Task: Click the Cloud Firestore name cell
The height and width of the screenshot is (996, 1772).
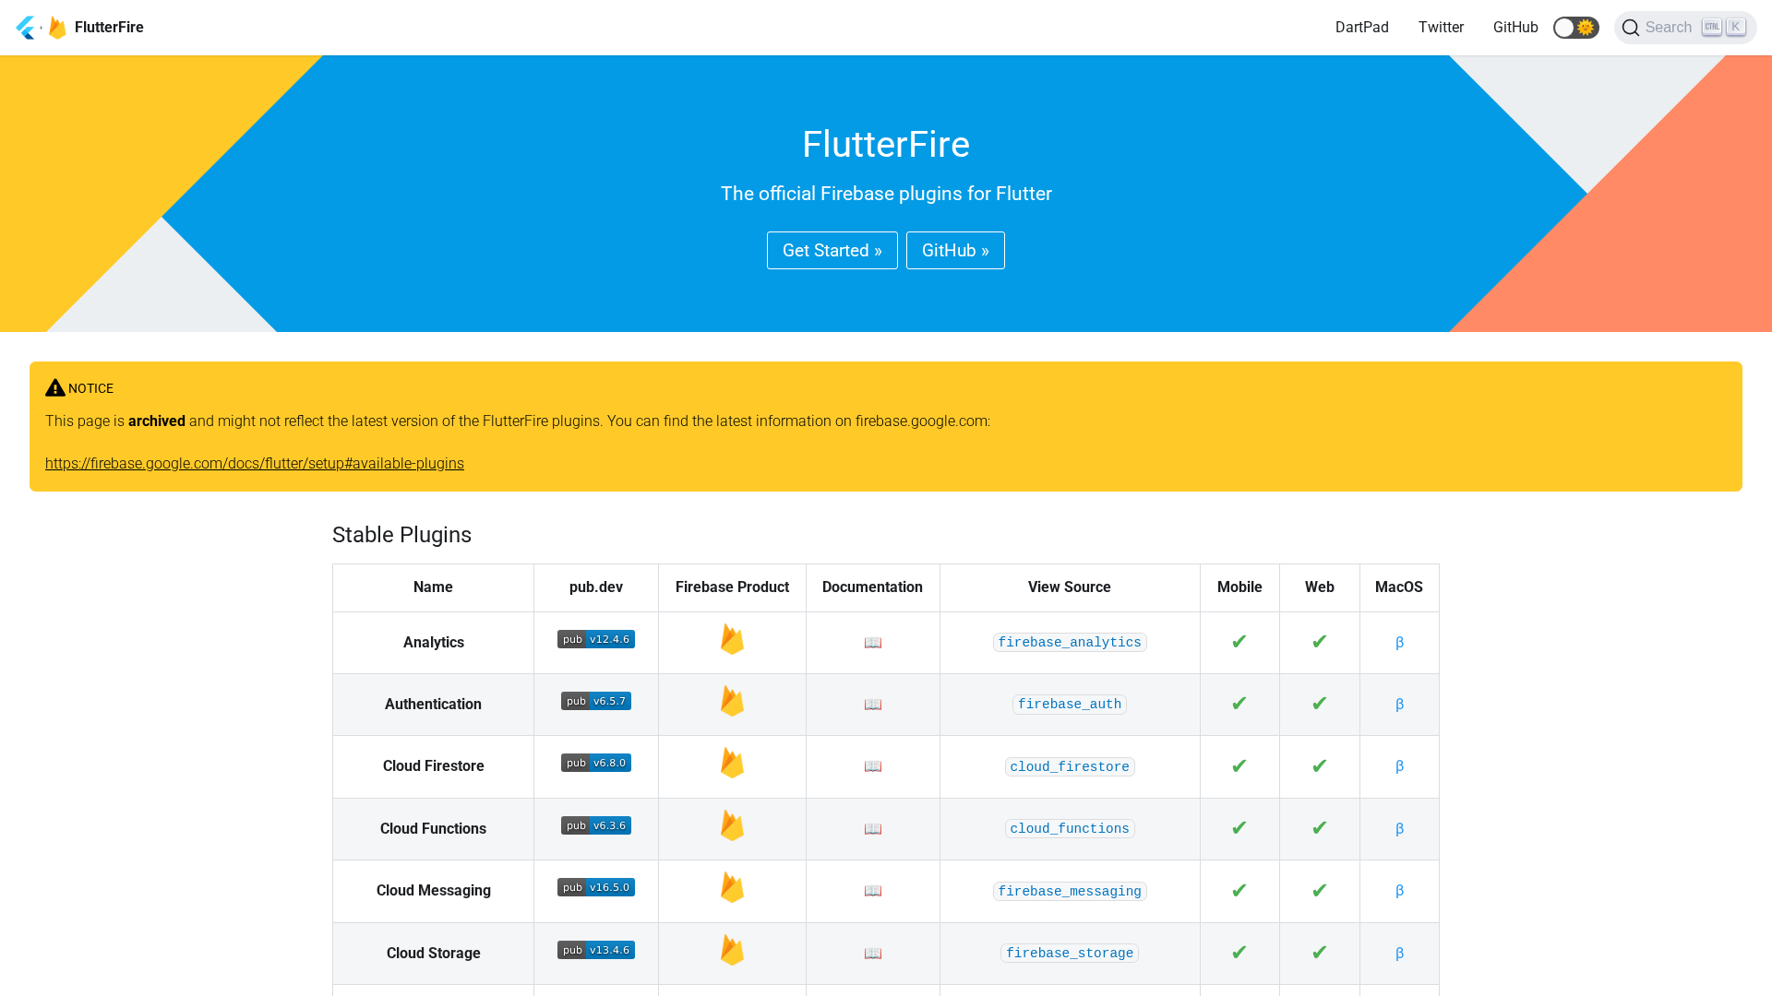Action: click(433, 766)
